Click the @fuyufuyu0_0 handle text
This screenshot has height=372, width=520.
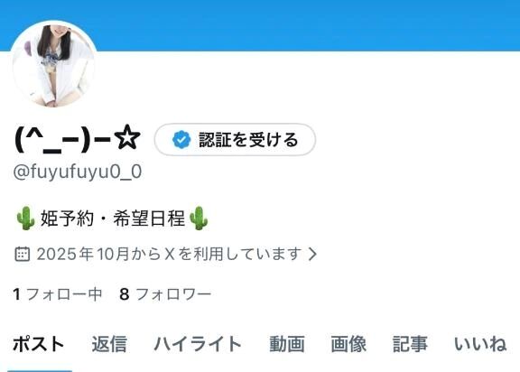pos(78,172)
